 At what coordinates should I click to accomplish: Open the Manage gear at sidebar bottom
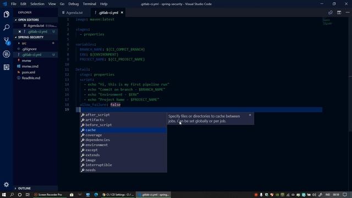click(6, 185)
